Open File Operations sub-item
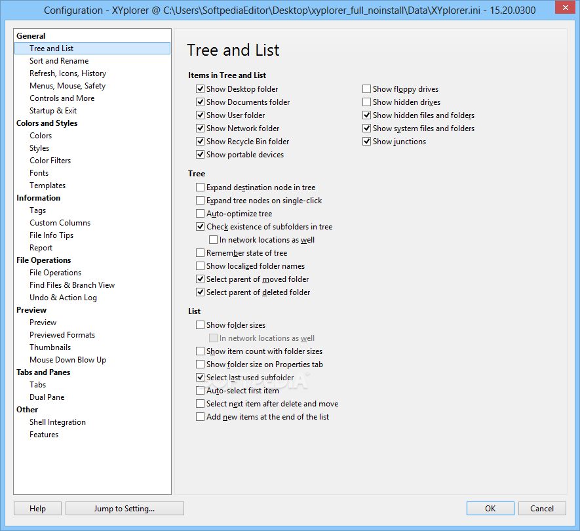The height and width of the screenshot is (531, 580). (x=56, y=273)
